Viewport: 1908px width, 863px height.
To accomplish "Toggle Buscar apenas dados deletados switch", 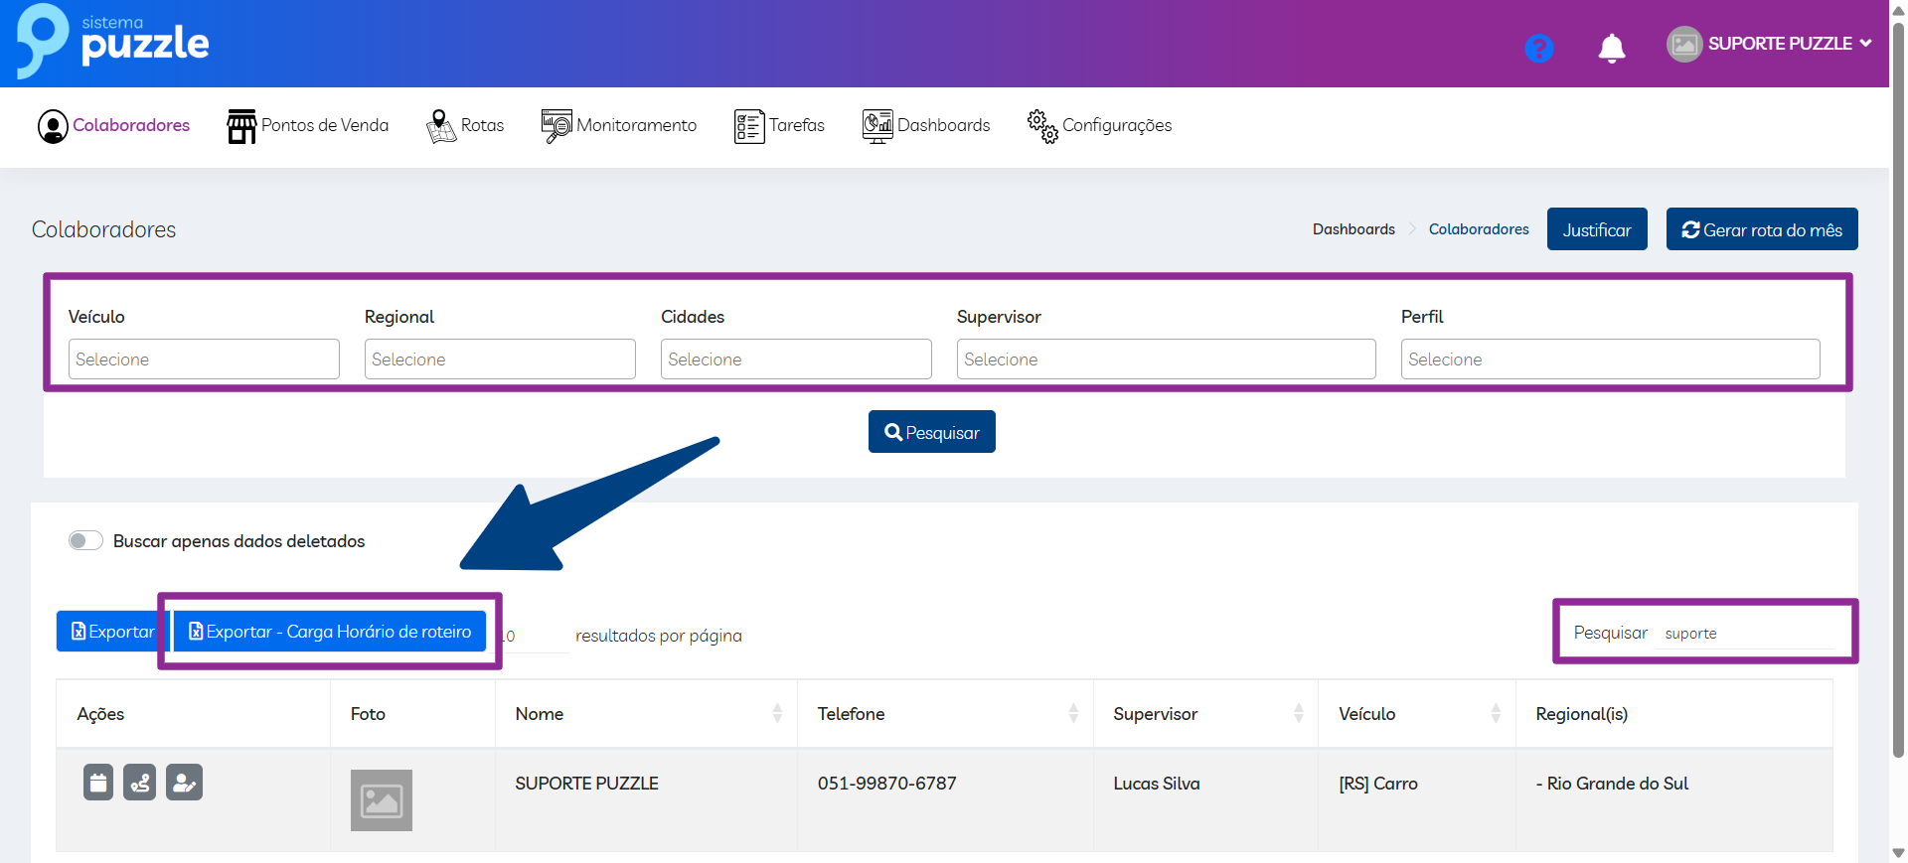I will (x=85, y=540).
